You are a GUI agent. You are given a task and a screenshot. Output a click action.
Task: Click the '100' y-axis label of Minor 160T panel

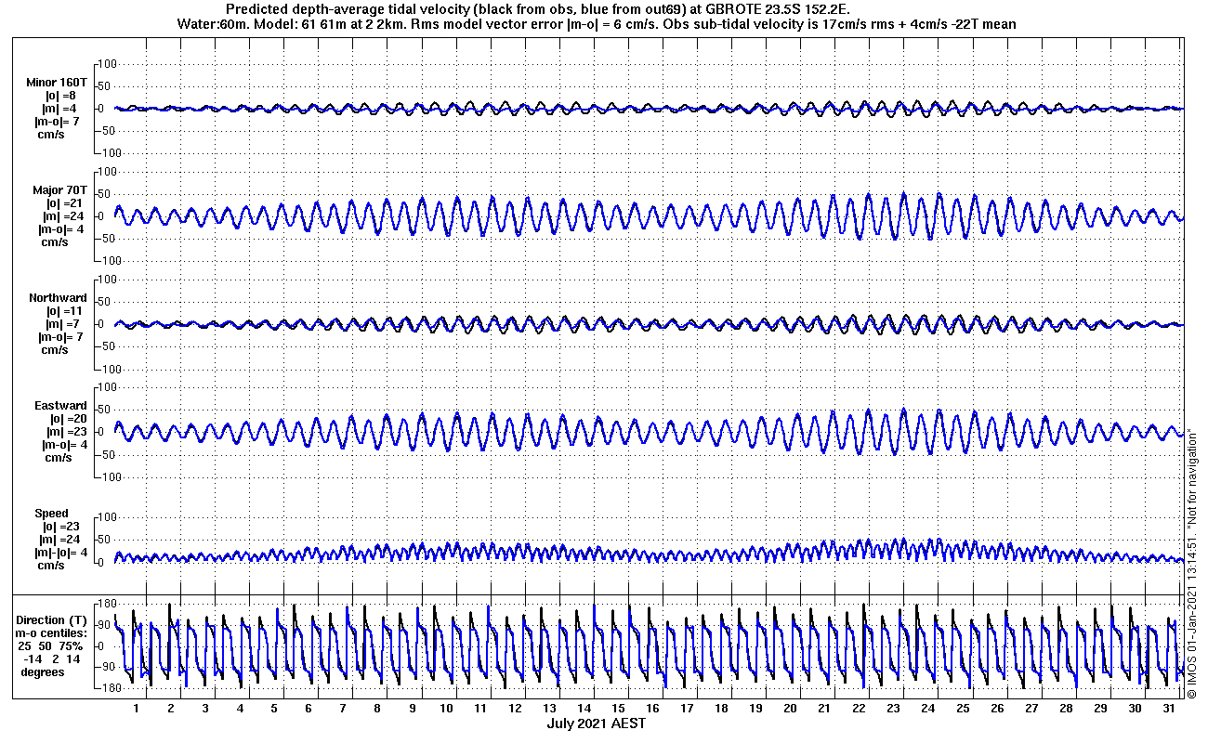coord(106,63)
